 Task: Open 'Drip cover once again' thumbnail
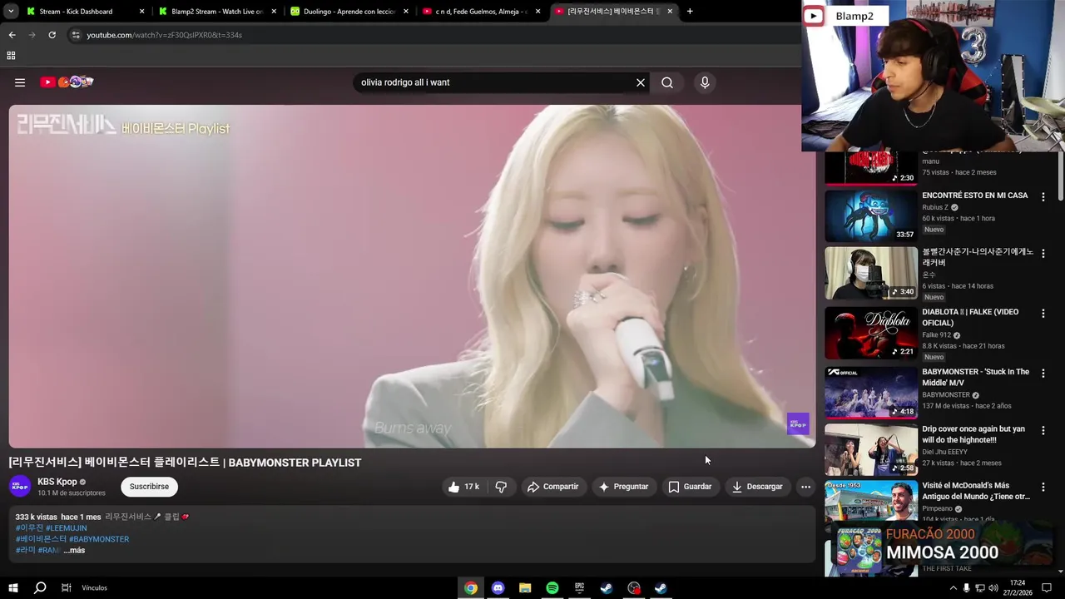pyautogui.click(x=870, y=449)
